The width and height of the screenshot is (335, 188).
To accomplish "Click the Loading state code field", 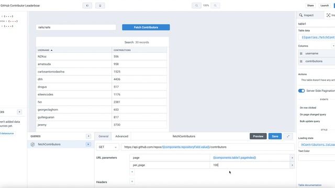I will coord(317,145).
